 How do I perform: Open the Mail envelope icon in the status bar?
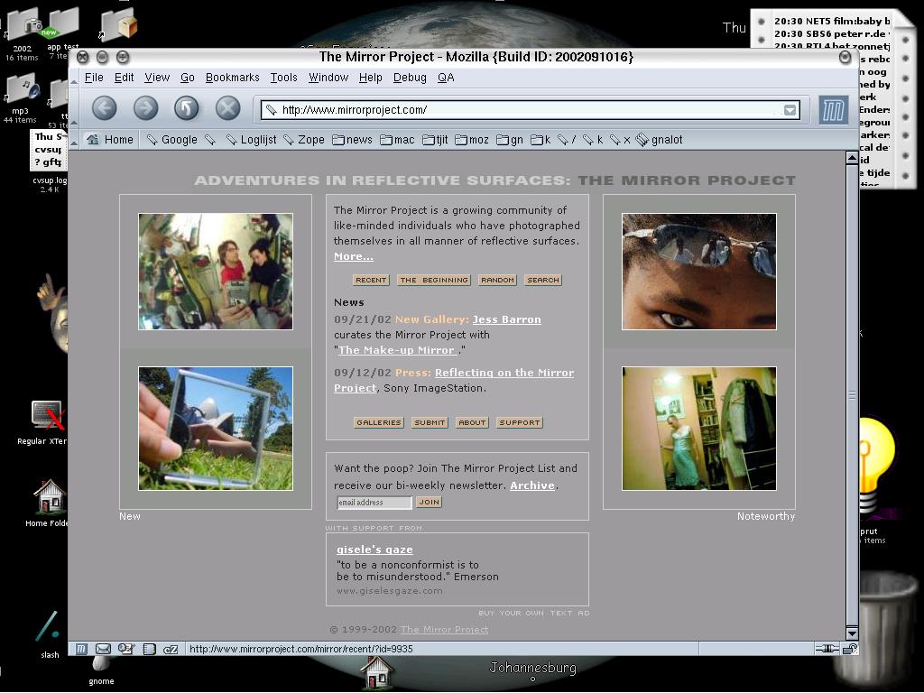103,649
